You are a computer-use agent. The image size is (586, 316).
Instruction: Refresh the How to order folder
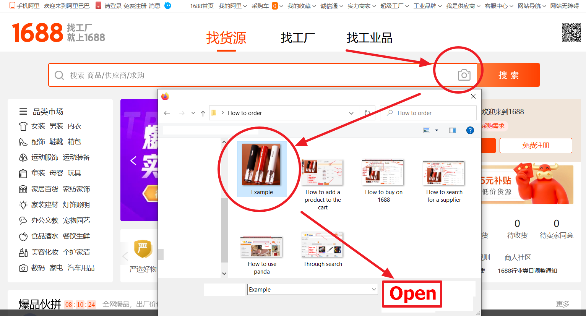pyautogui.click(x=367, y=113)
